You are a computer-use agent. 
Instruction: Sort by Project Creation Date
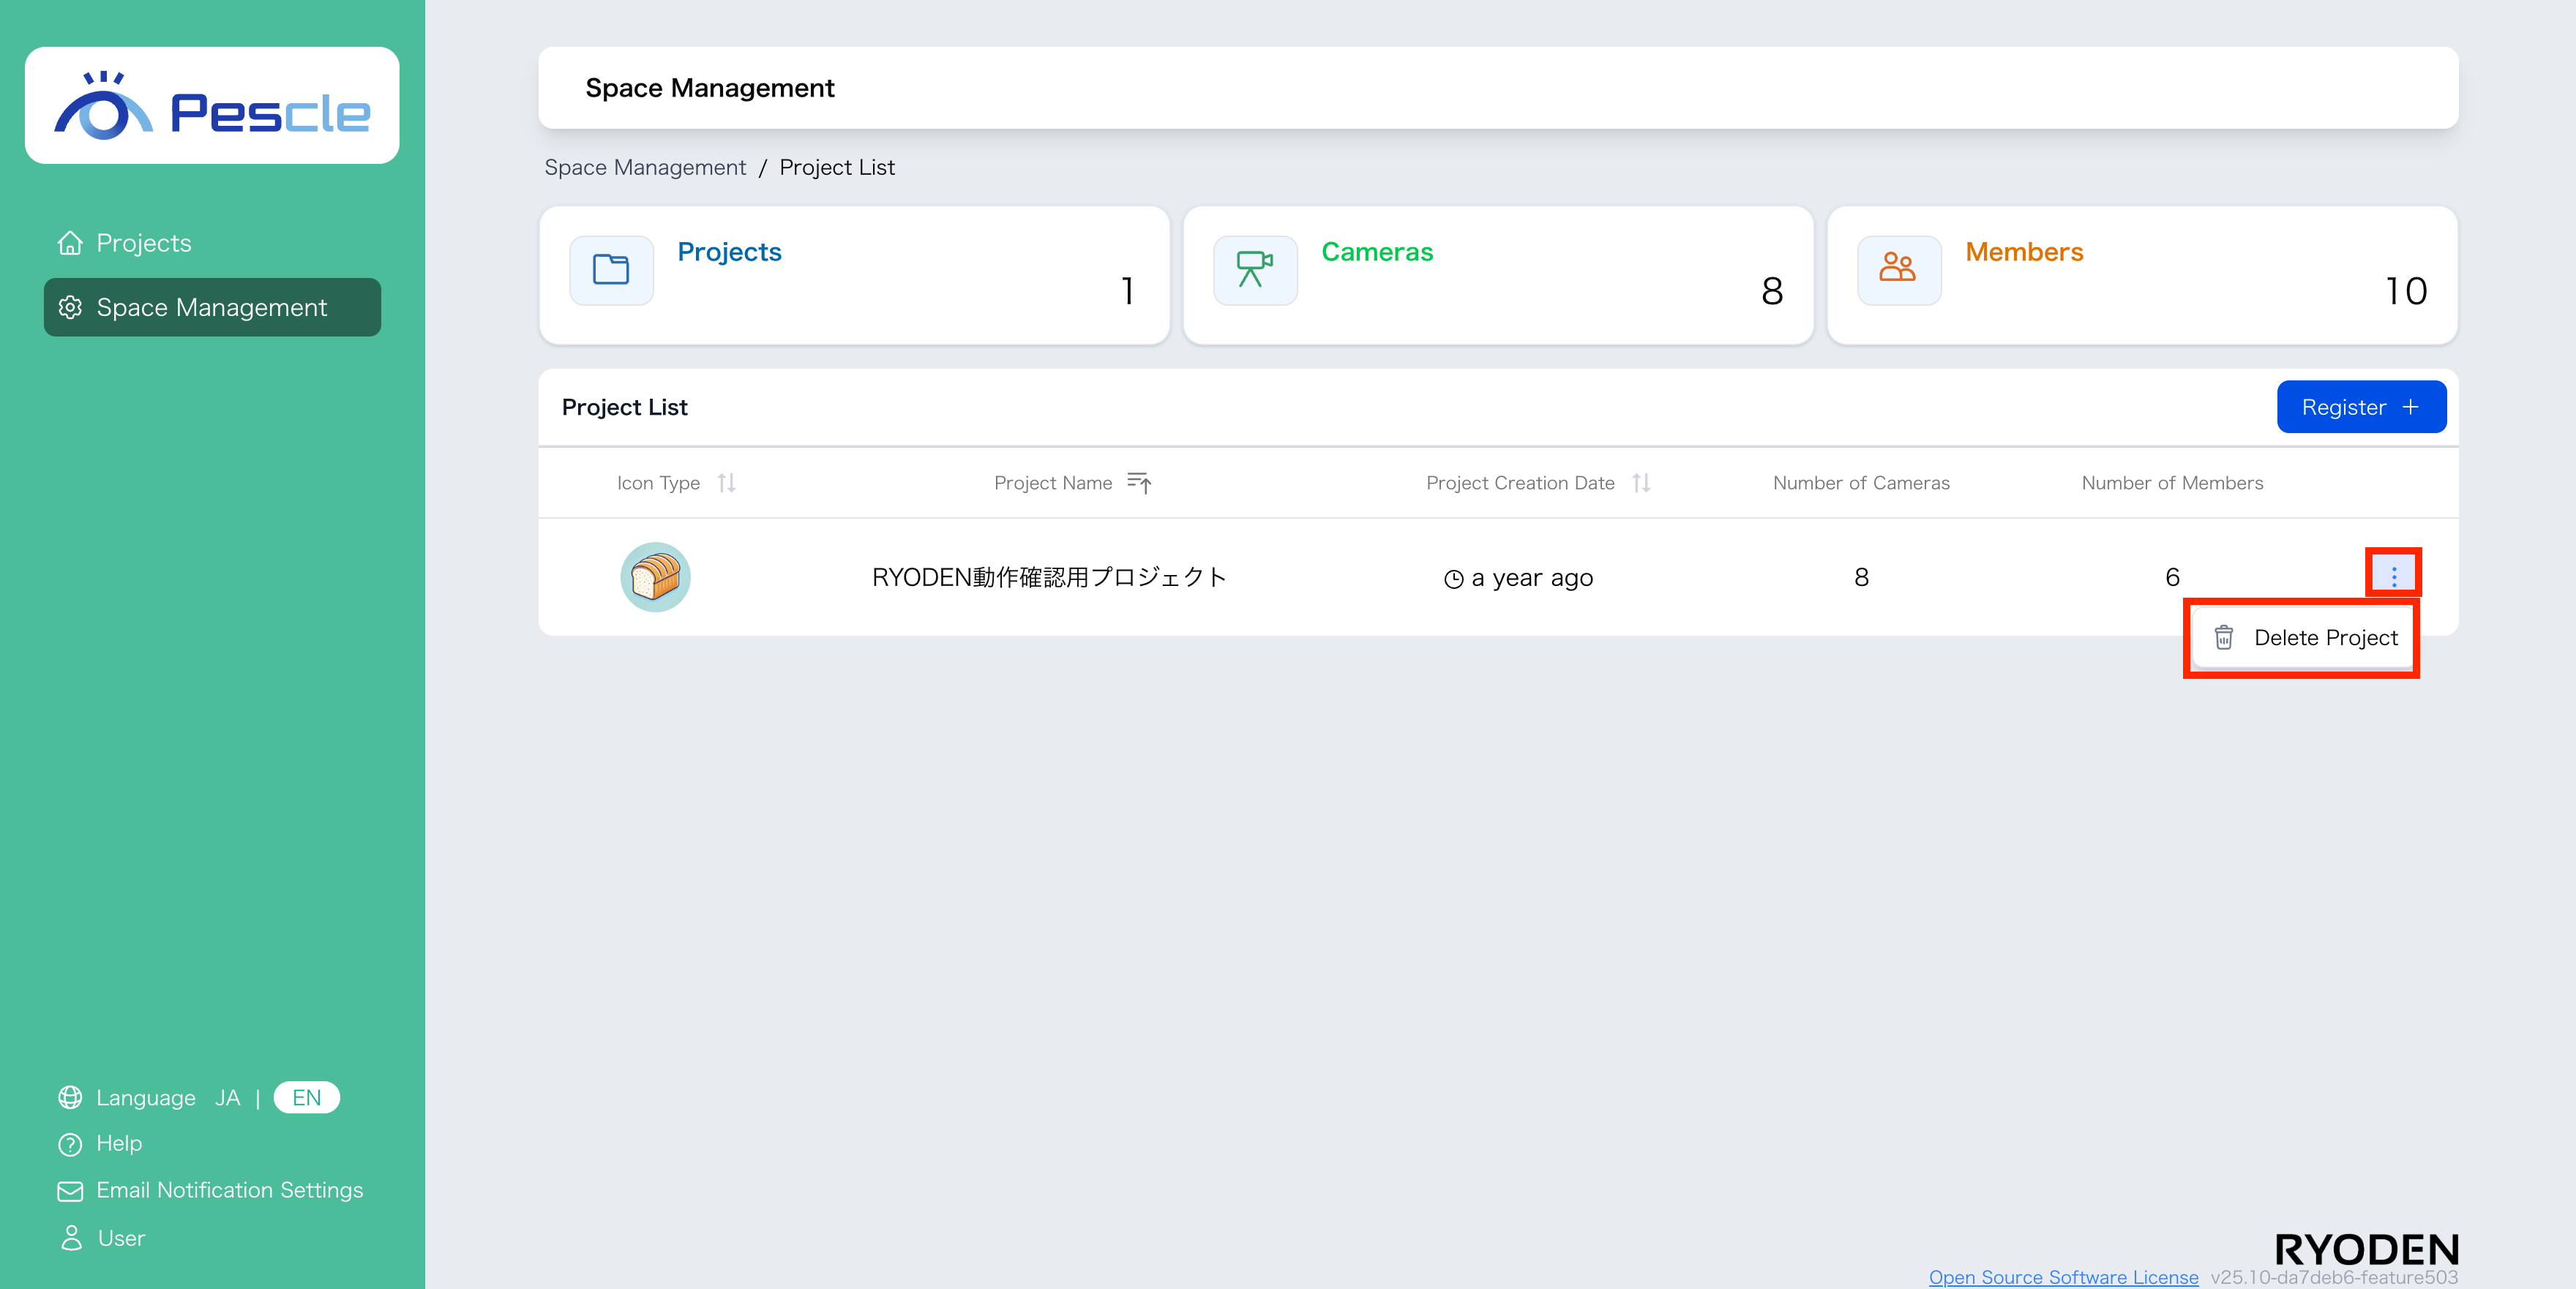coord(1641,483)
